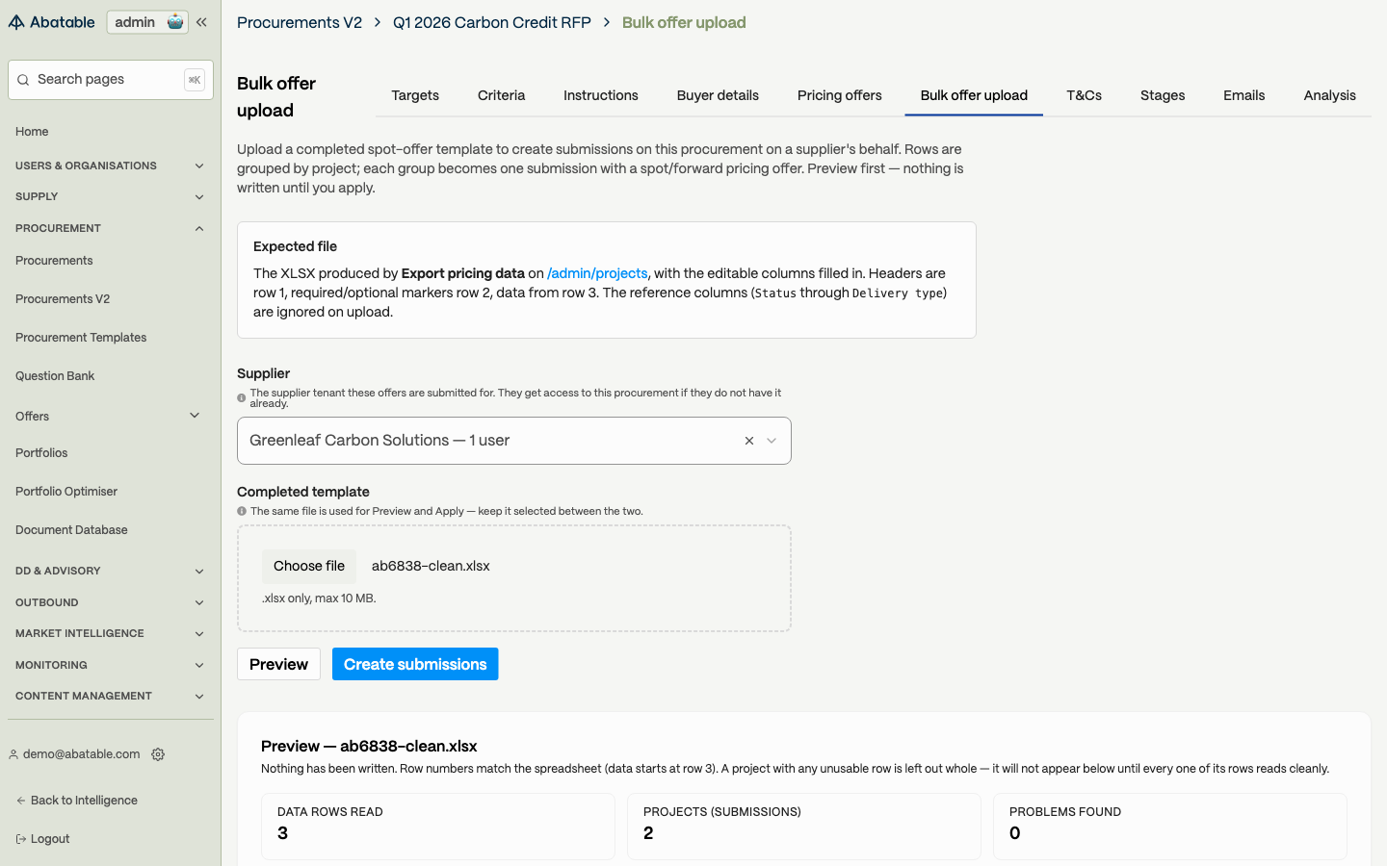Click the search magnifier icon
Viewport: 1387px width, 866px height.
point(23,80)
